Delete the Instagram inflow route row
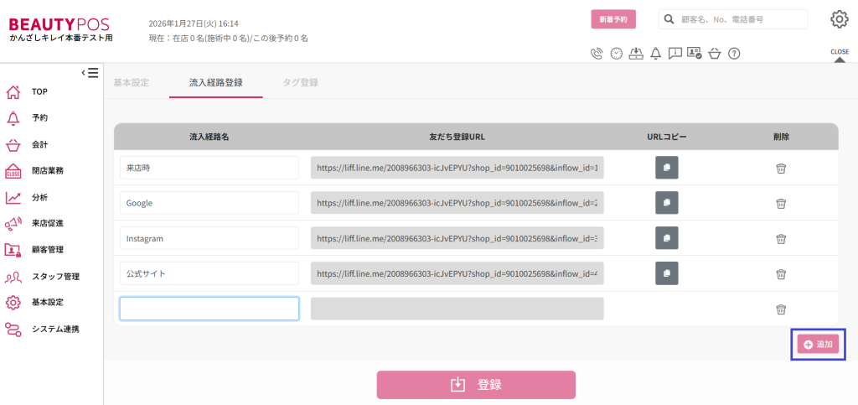Screen dimensions: 858x405 (x=781, y=238)
